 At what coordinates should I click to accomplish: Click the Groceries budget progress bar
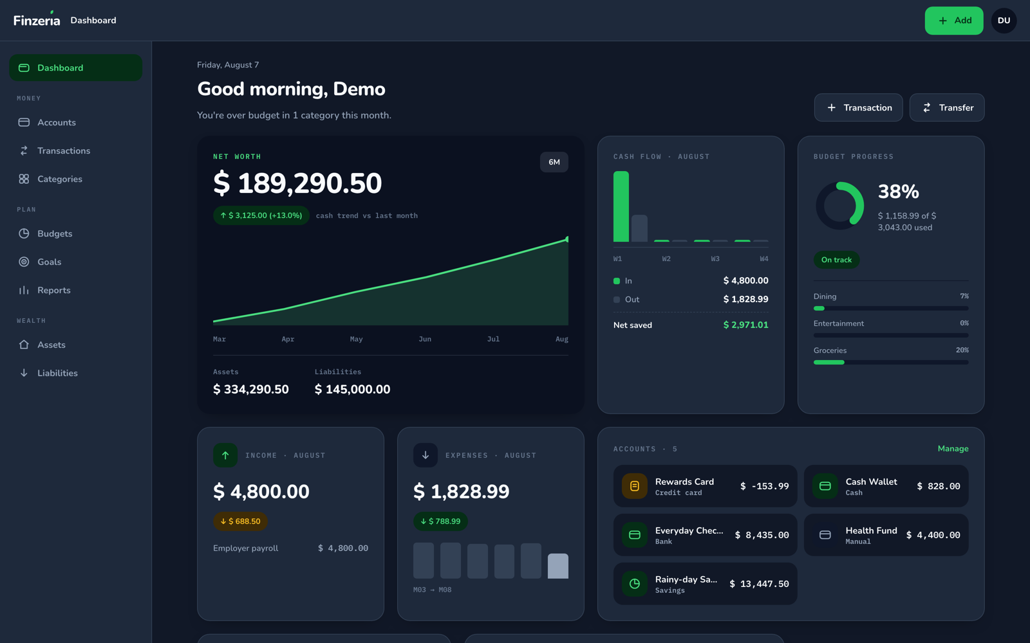coord(891,363)
